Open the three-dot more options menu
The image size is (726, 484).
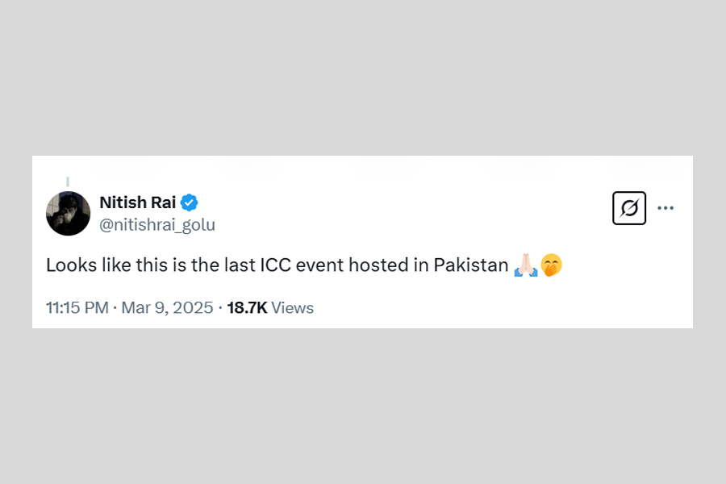(665, 208)
